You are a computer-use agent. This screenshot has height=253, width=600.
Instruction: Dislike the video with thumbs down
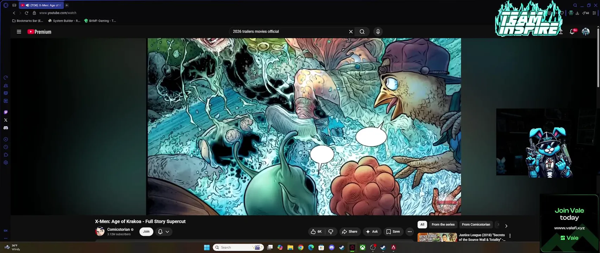pyautogui.click(x=331, y=232)
